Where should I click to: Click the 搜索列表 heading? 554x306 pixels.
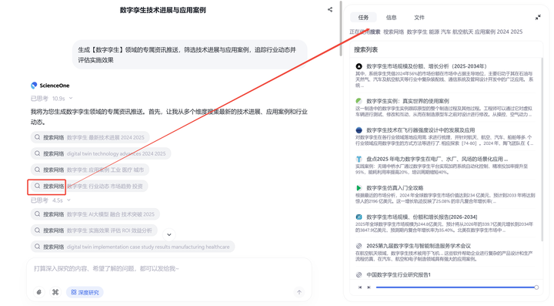365,49
